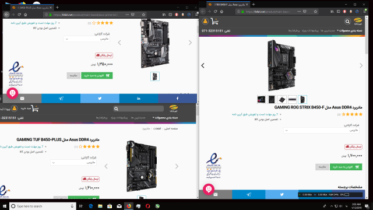Show previous ROG STRIX image with left arrow
Viewport: 373px width, 210px height.
(203, 66)
